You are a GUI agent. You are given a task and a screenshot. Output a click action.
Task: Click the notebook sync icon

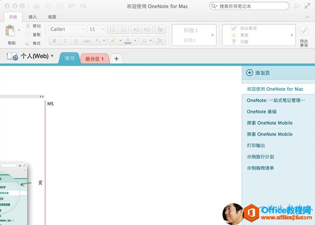click(12, 56)
